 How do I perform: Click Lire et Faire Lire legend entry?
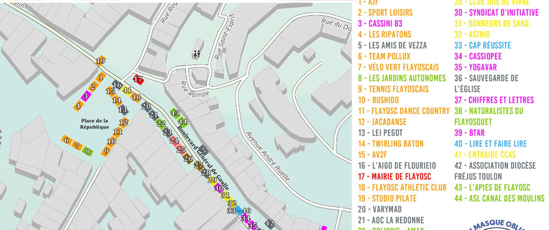coord(490,144)
